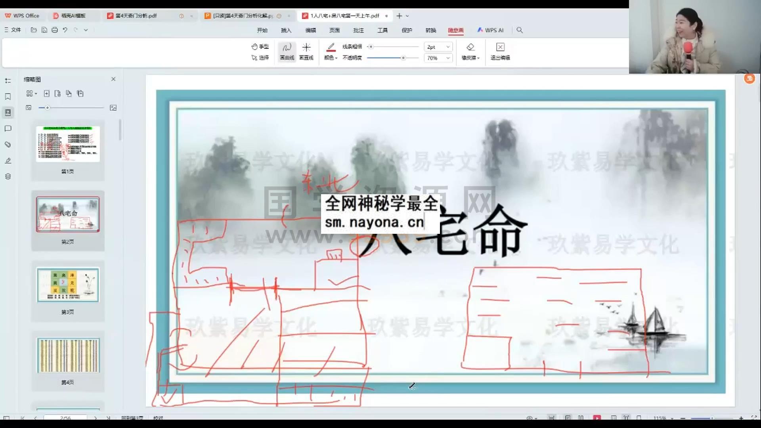The image size is (761, 428).
Task: Click the replace page icon in thumbnail panel
Action: point(69,94)
